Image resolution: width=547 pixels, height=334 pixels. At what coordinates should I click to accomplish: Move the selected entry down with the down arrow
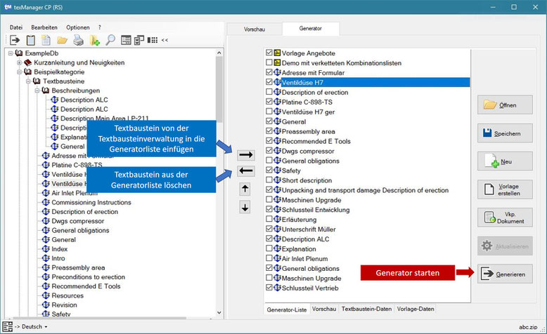coord(245,208)
